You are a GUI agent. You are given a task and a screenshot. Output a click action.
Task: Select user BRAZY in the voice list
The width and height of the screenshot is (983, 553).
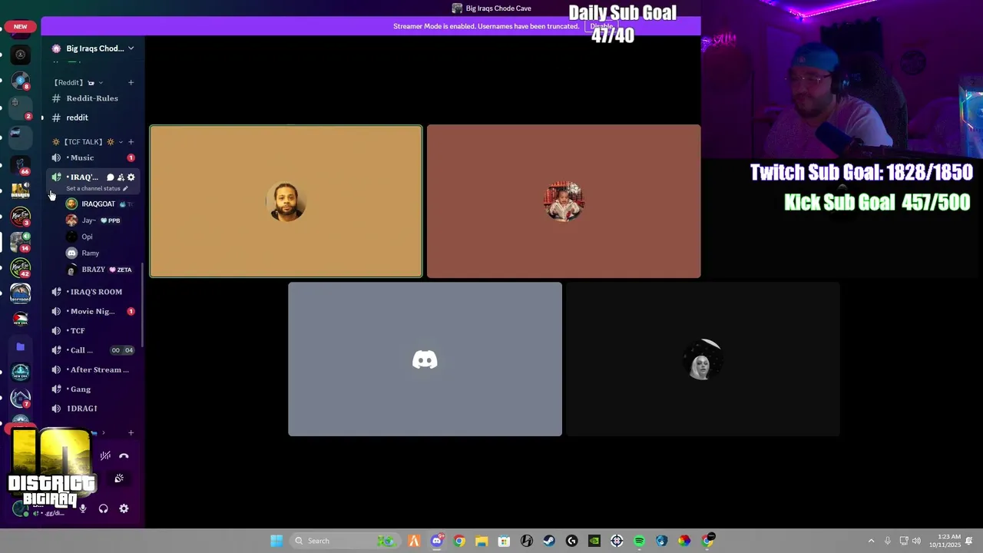tap(101, 270)
